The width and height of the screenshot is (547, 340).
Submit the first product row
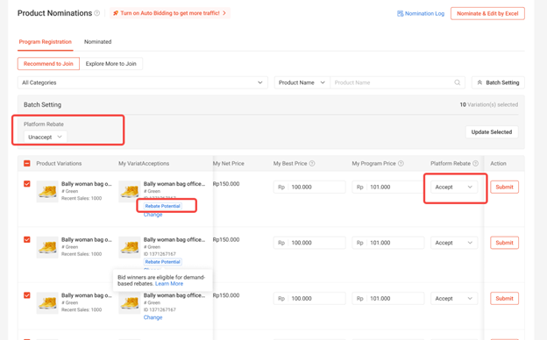point(504,187)
